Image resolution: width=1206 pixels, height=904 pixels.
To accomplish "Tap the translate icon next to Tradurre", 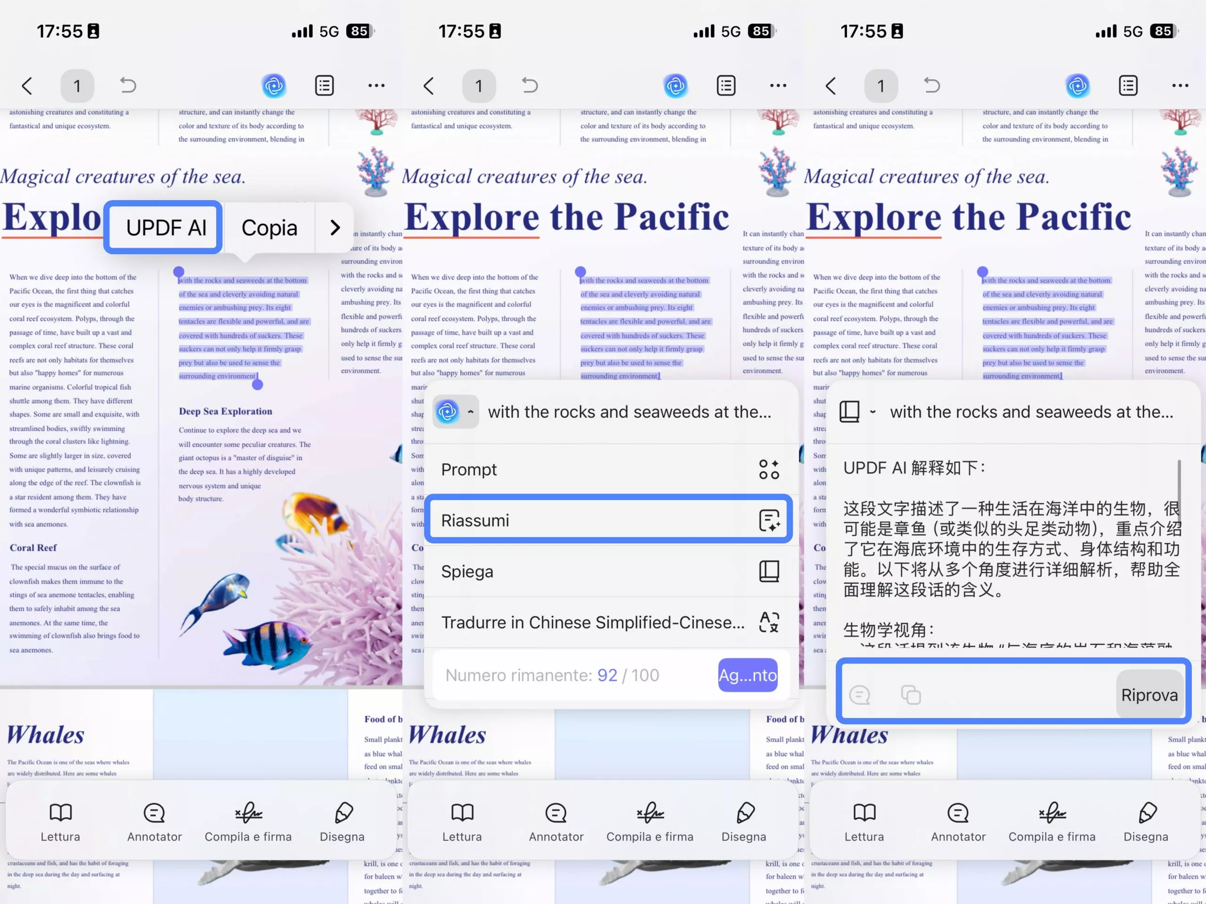I will click(x=769, y=622).
